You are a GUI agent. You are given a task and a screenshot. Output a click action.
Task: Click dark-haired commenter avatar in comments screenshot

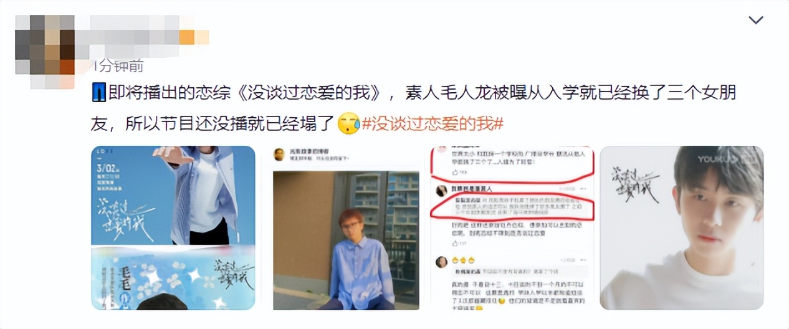click(441, 191)
